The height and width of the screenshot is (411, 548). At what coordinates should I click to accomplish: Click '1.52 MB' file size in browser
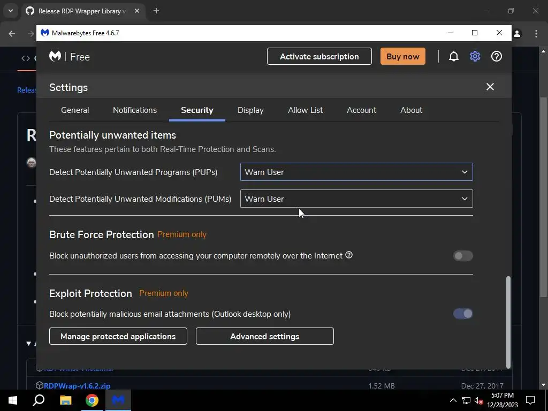click(x=381, y=386)
